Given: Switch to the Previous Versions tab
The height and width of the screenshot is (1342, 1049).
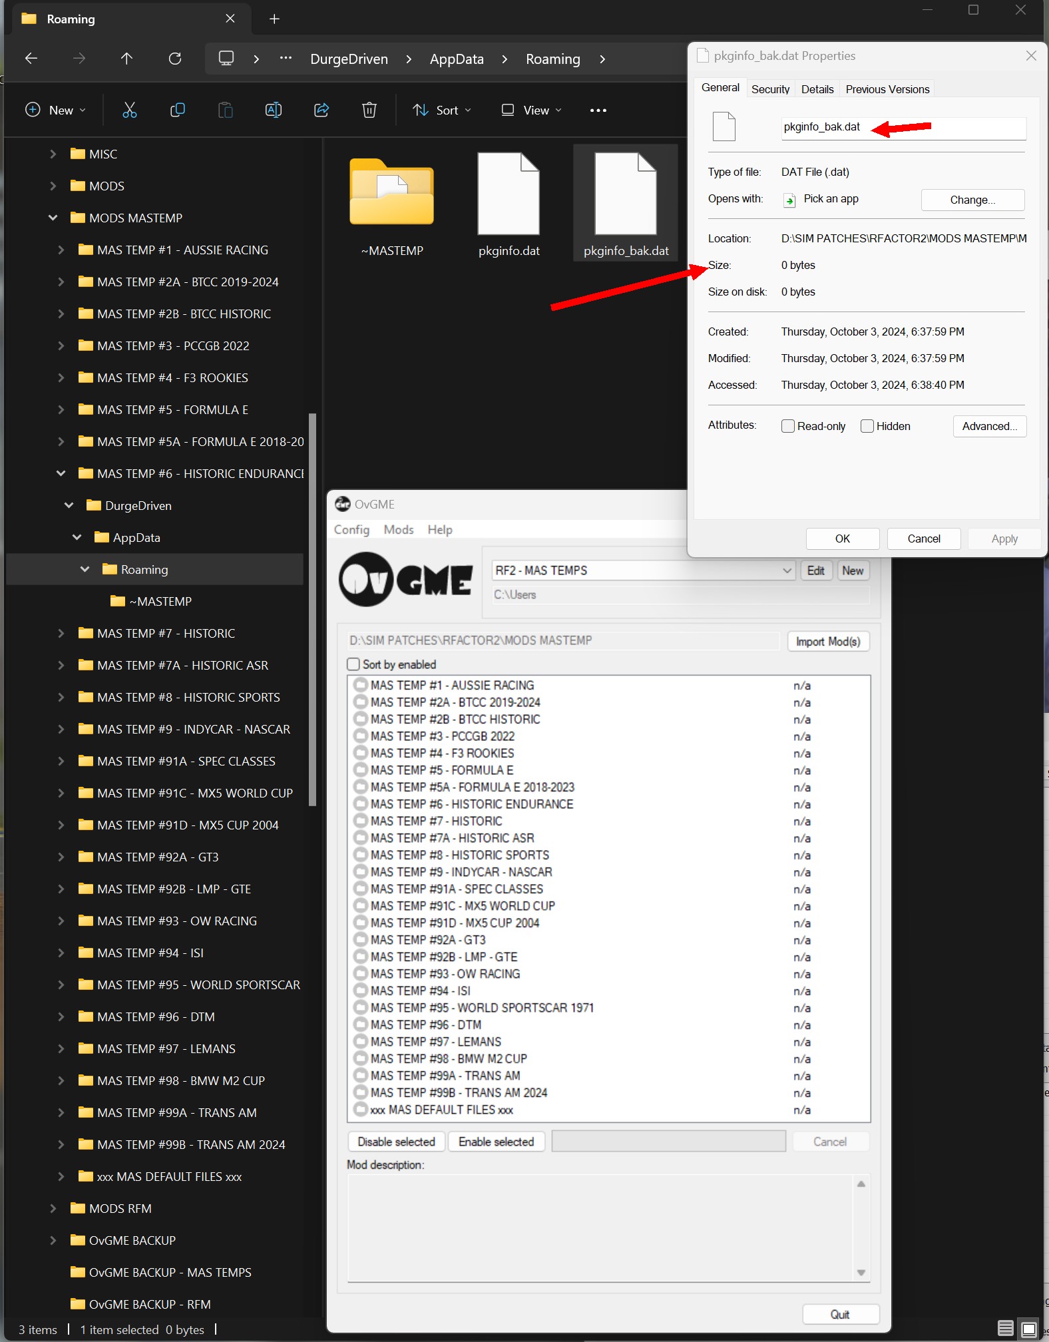Looking at the screenshot, I should (887, 89).
